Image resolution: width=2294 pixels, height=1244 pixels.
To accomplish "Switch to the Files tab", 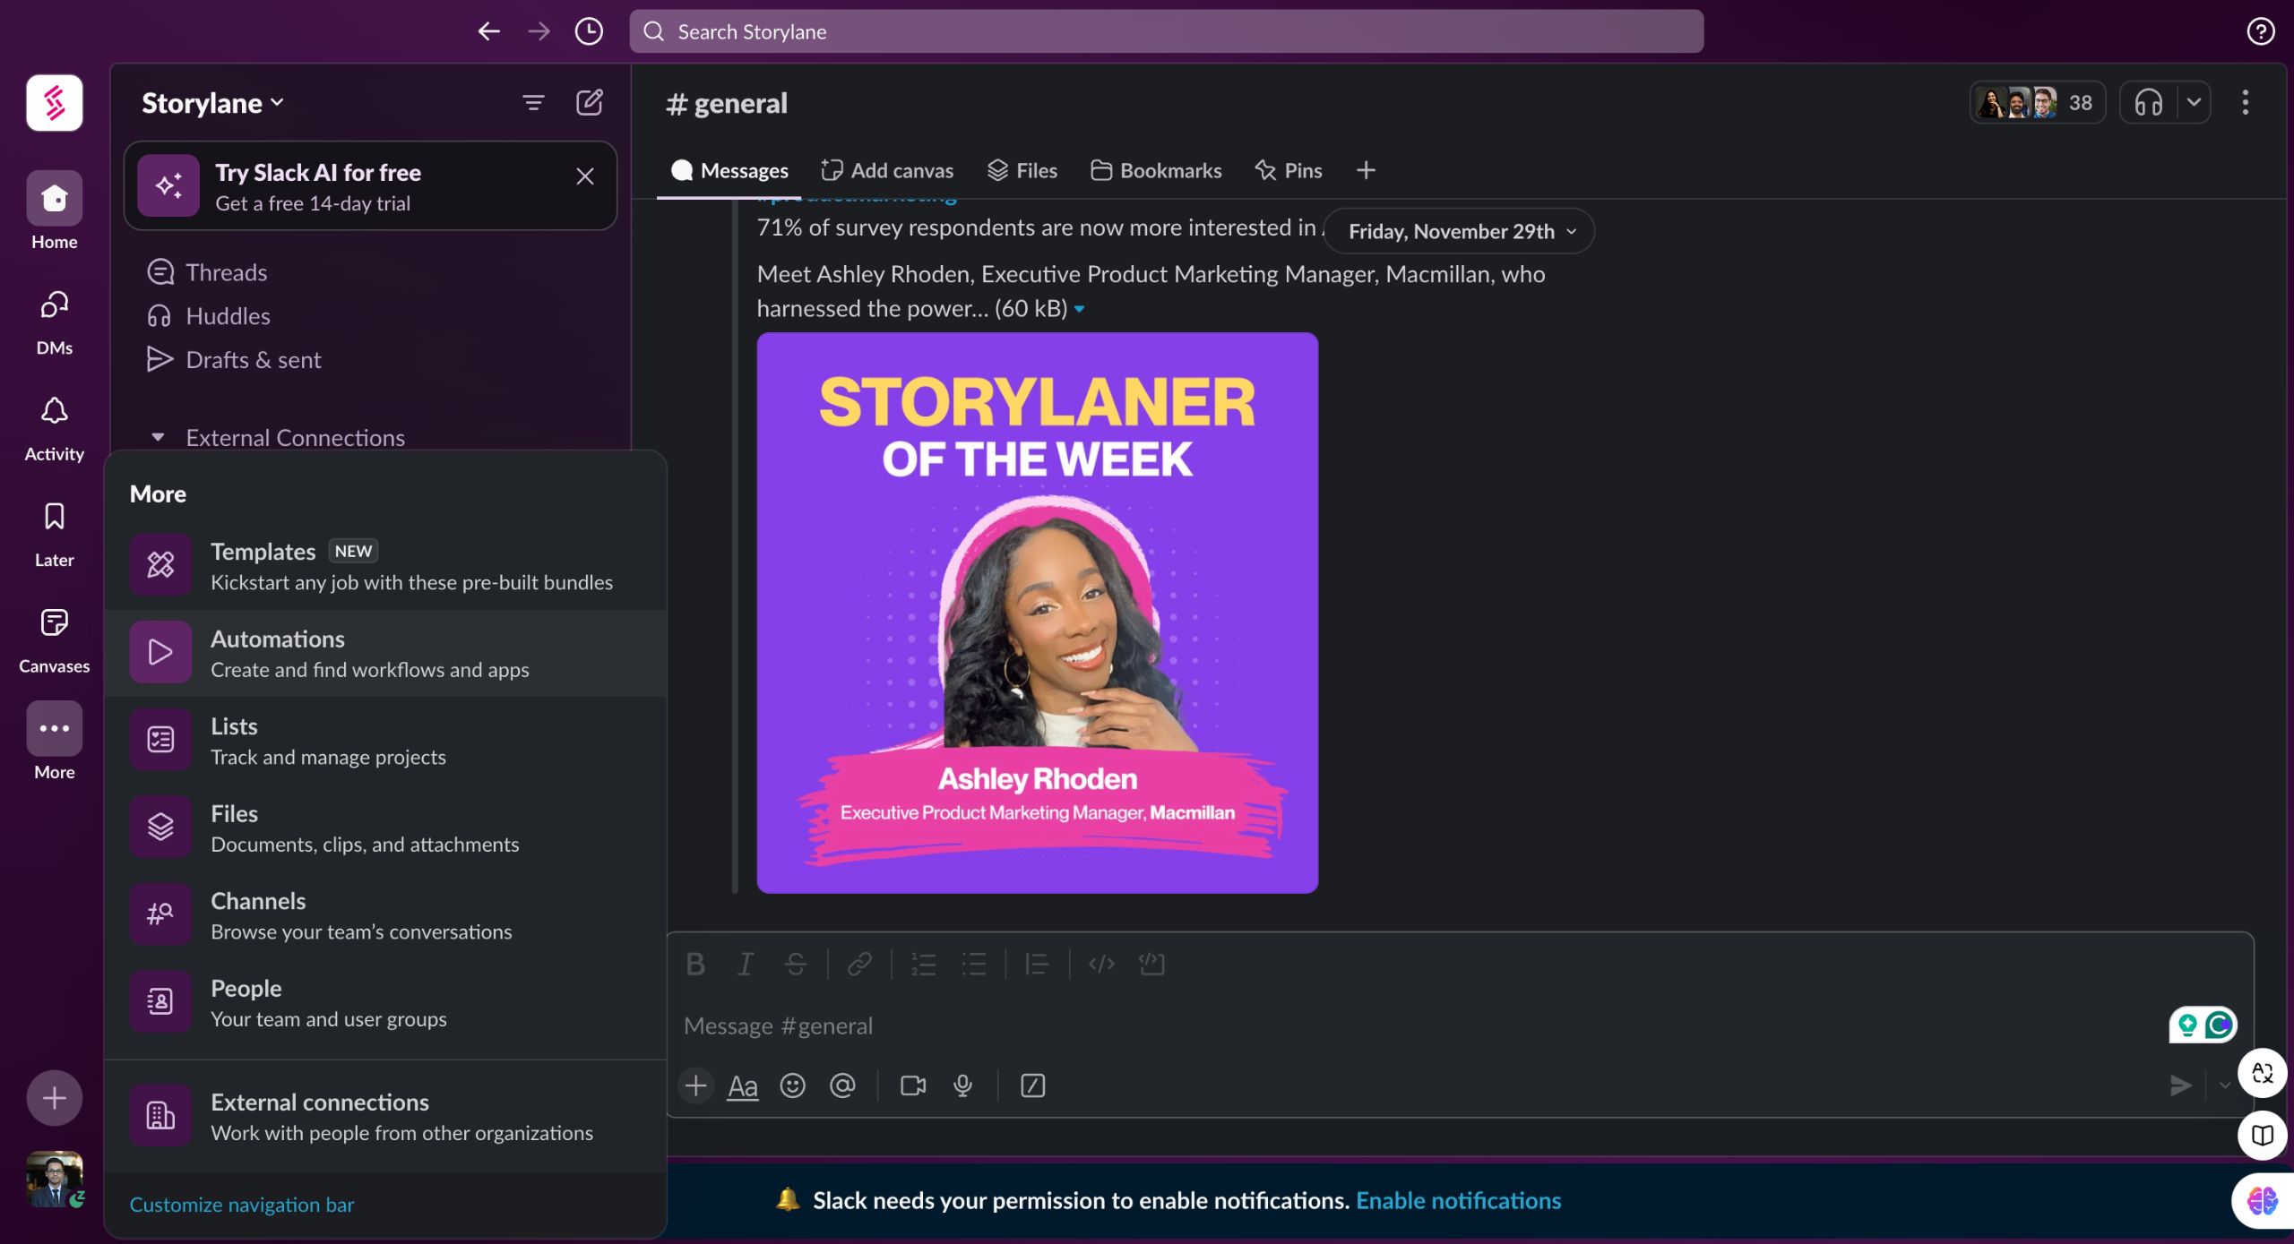I will coord(1022,170).
